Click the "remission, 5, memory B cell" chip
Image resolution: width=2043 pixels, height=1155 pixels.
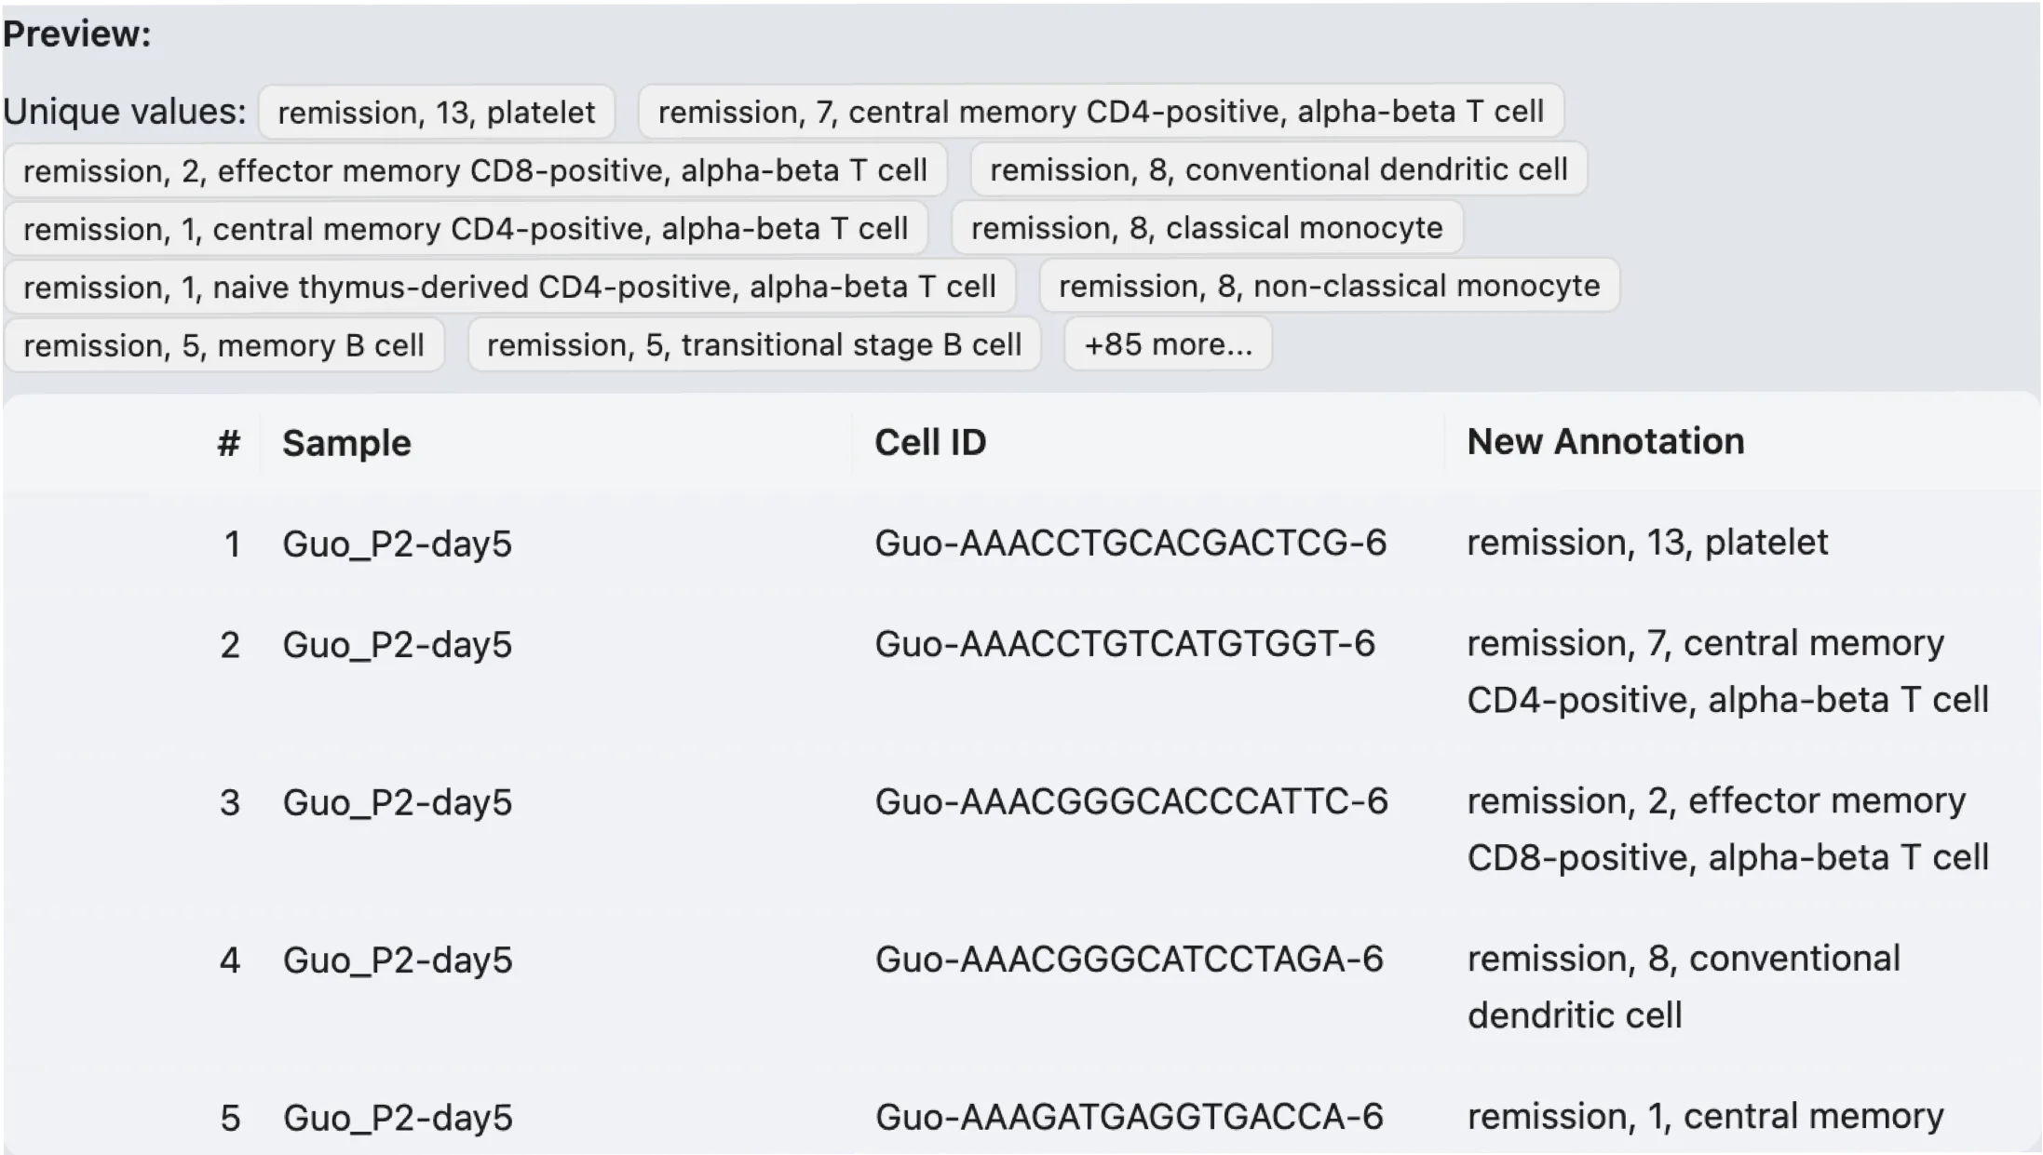point(223,346)
